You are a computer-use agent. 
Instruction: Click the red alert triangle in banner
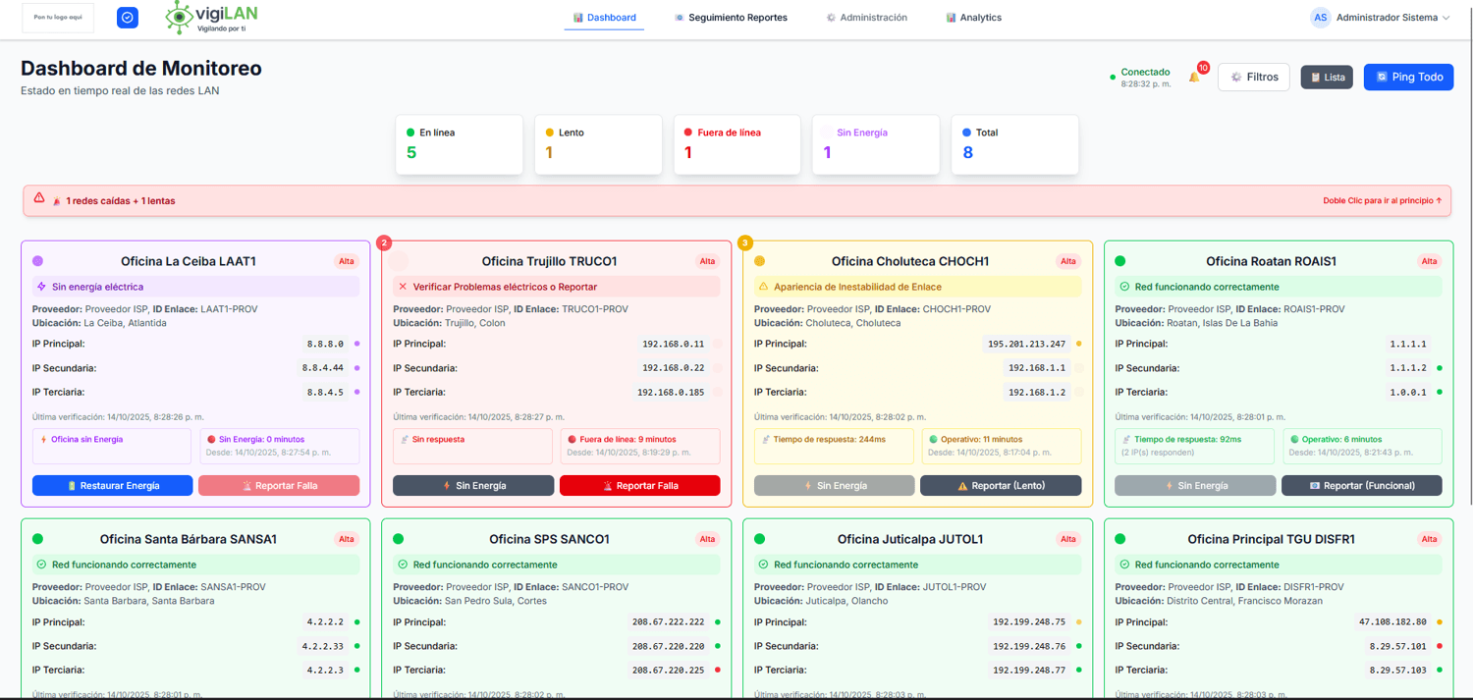coord(39,198)
